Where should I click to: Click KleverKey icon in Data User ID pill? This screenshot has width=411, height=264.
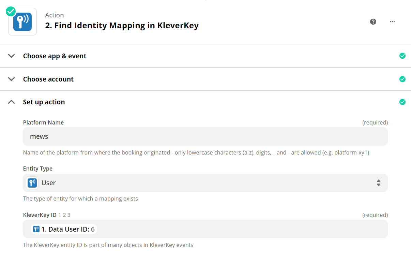tap(36, 229)
